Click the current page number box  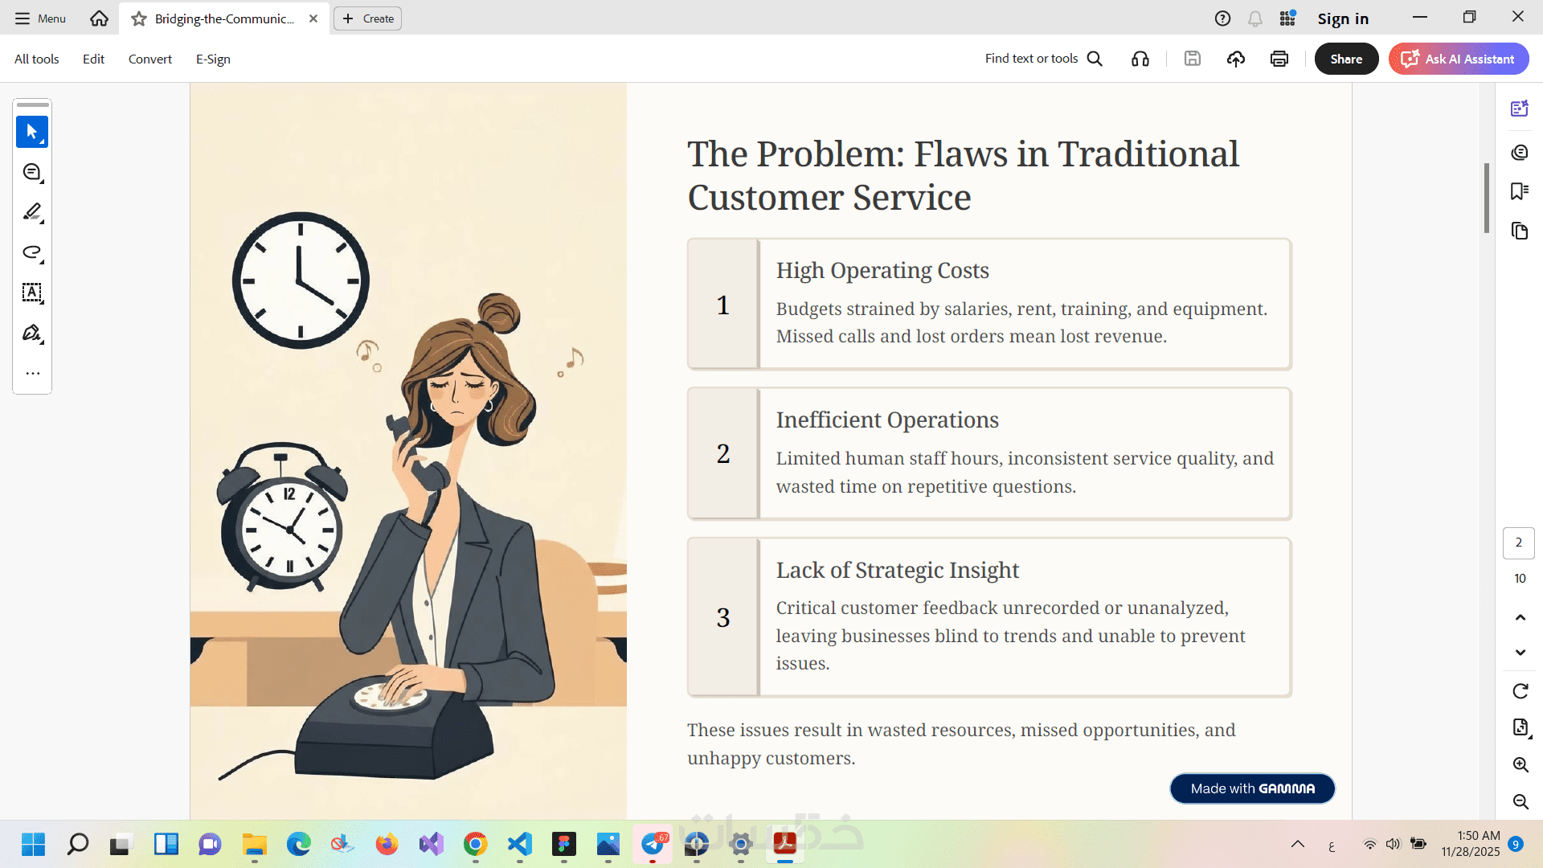[x=1518, y=542]
